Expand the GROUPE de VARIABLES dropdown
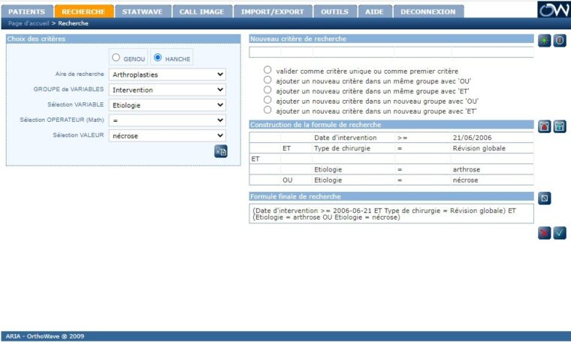571x343 pixels. tap(167, 90)
